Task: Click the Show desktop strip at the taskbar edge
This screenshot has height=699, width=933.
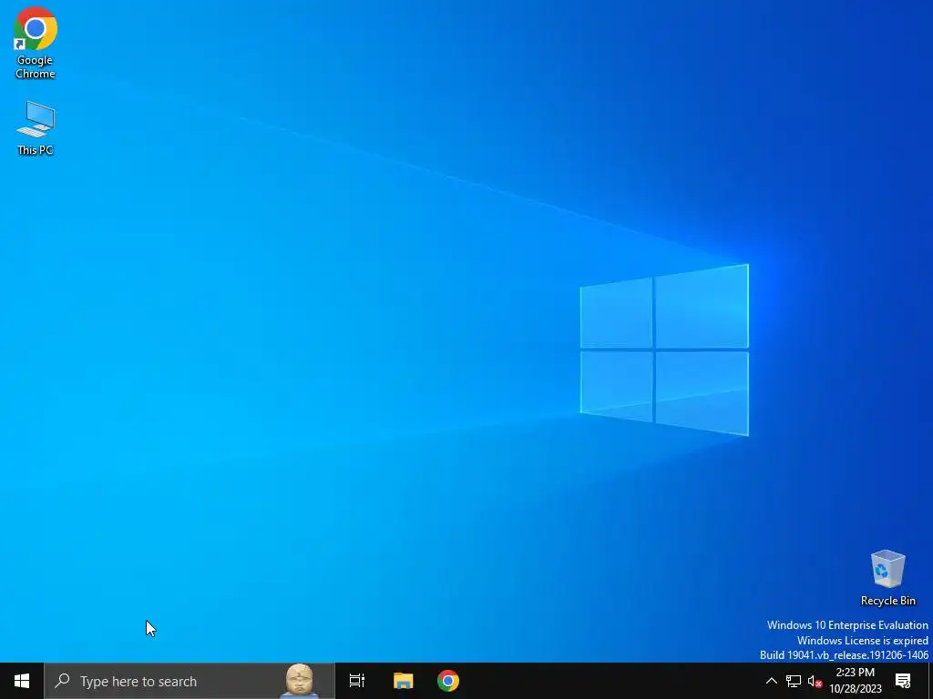Action: point(929,681)
